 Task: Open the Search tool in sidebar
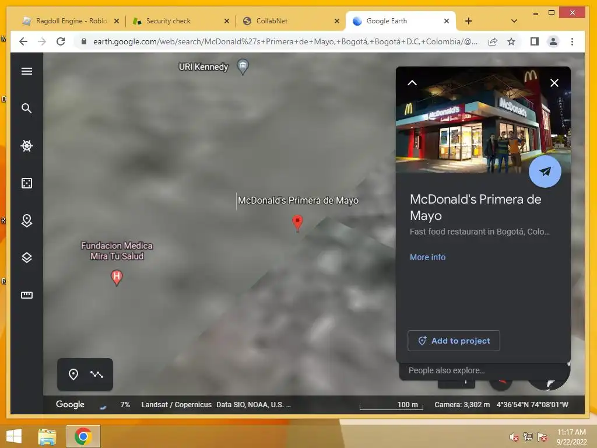pyautogui.click(x=27, y=108)
